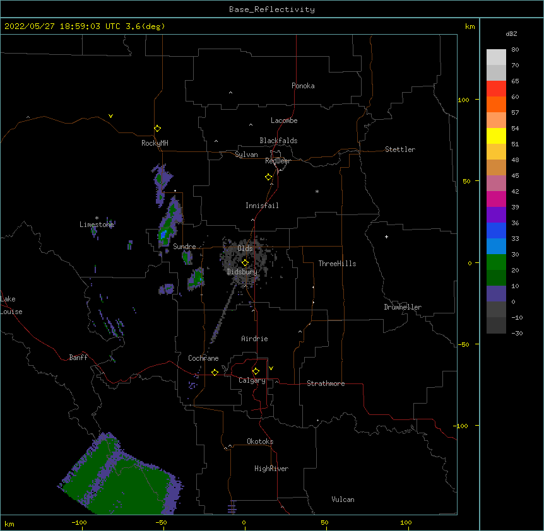Select the yellow V marker northwest of RockyMH
The image size is (544, 531).
(x=110, y=116)
